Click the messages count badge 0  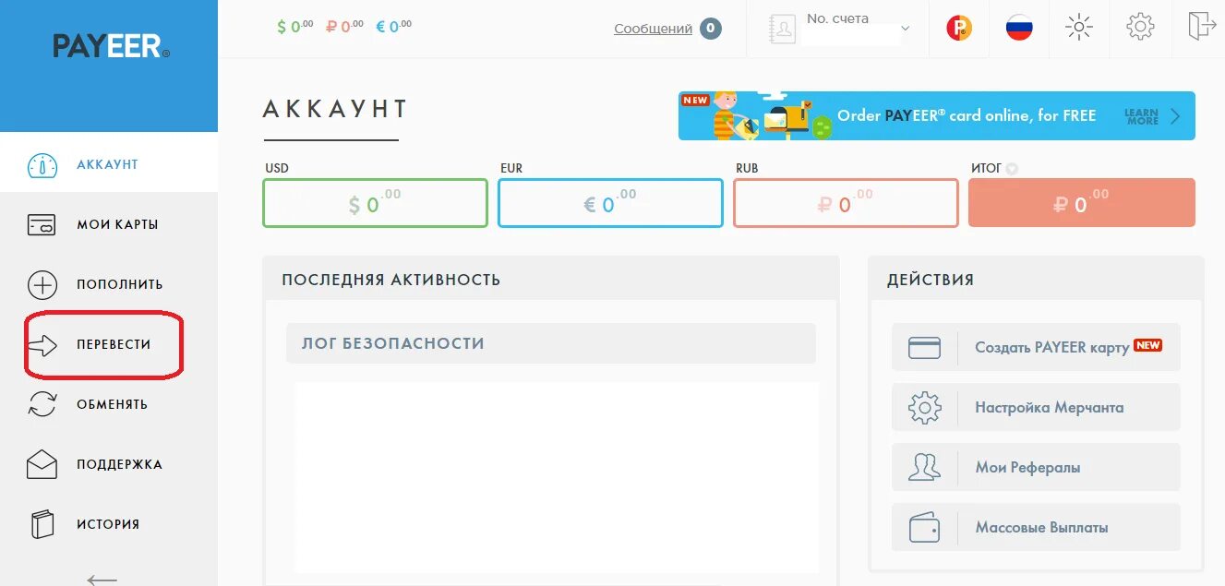click(710, 29)
